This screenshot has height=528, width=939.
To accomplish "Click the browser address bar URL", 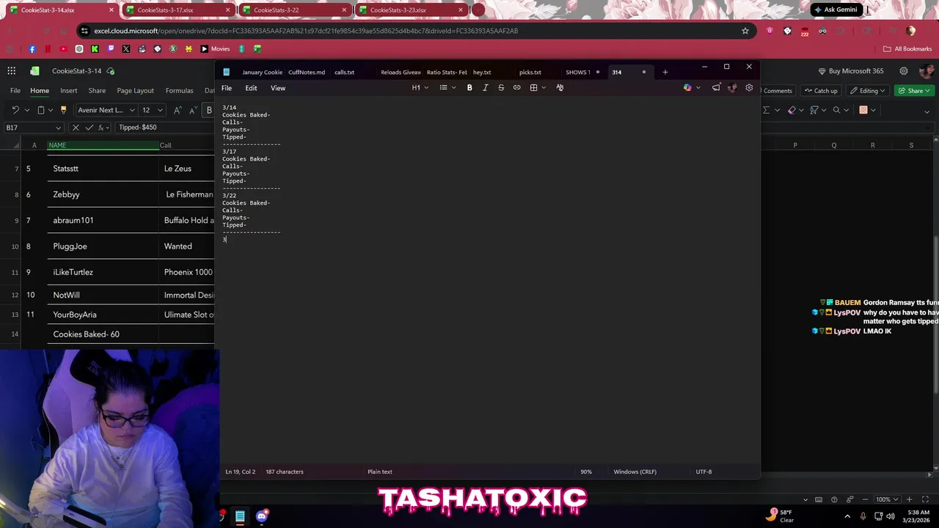I will (x=306, y=31).
